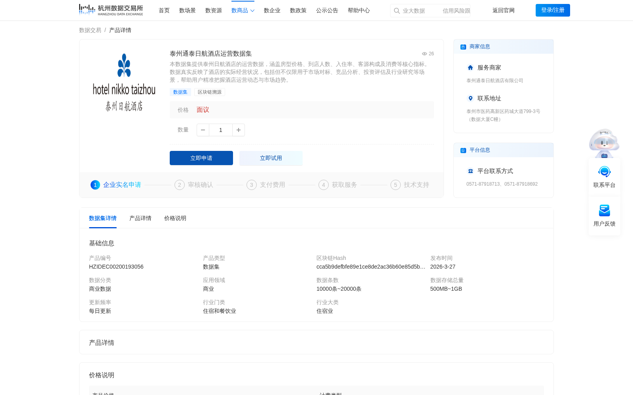Screen dimensions: 633x395
Task: Click the merchant info header icon
Action: point(463,47)
